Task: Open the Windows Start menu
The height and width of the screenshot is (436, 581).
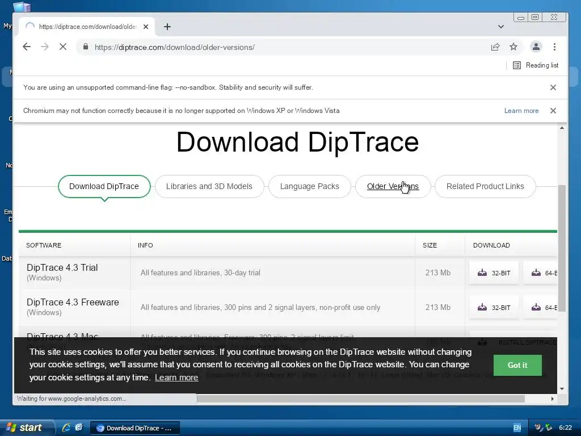Action: [x=26, y=428]
